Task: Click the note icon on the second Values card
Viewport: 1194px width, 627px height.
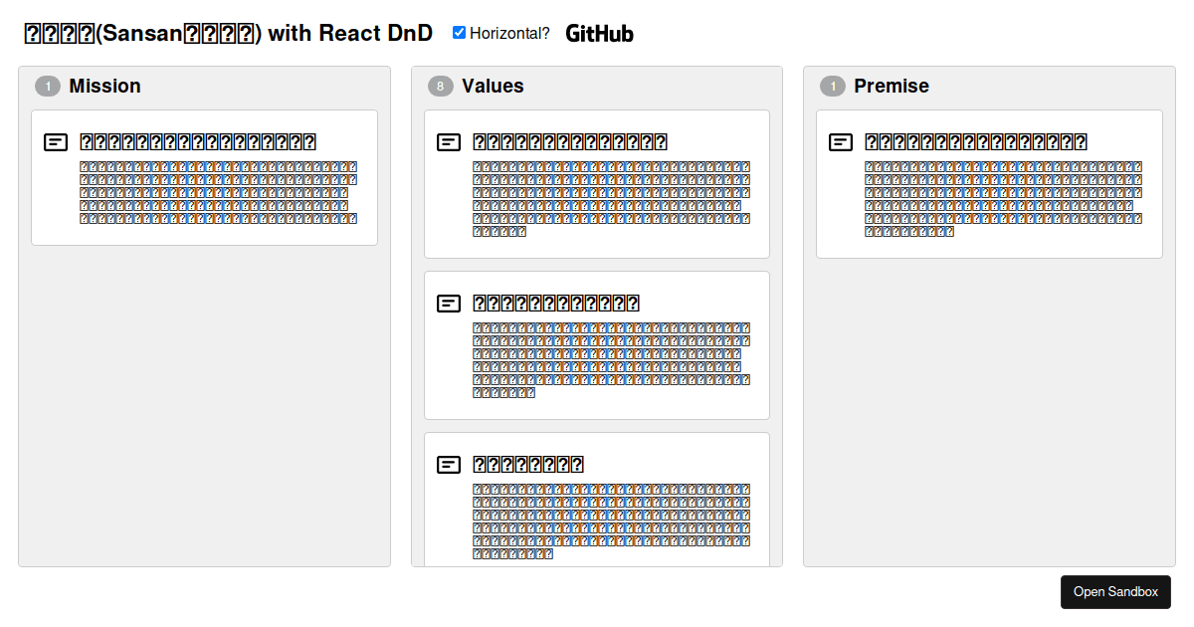Action: click(448, 303)
